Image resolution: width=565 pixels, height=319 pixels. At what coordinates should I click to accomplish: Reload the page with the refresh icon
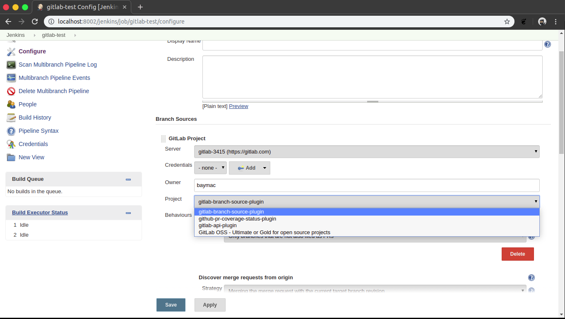35,22
